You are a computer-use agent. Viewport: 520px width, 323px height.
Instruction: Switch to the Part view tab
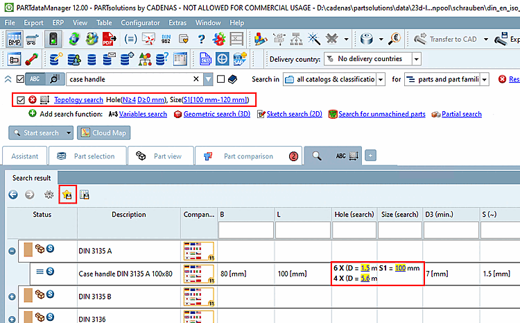[161, 156]
